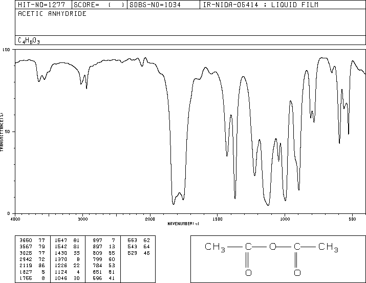Click the 1500 wavenumber tick label
The height and width of the screenshot is (283, 366).
point(217,219)
